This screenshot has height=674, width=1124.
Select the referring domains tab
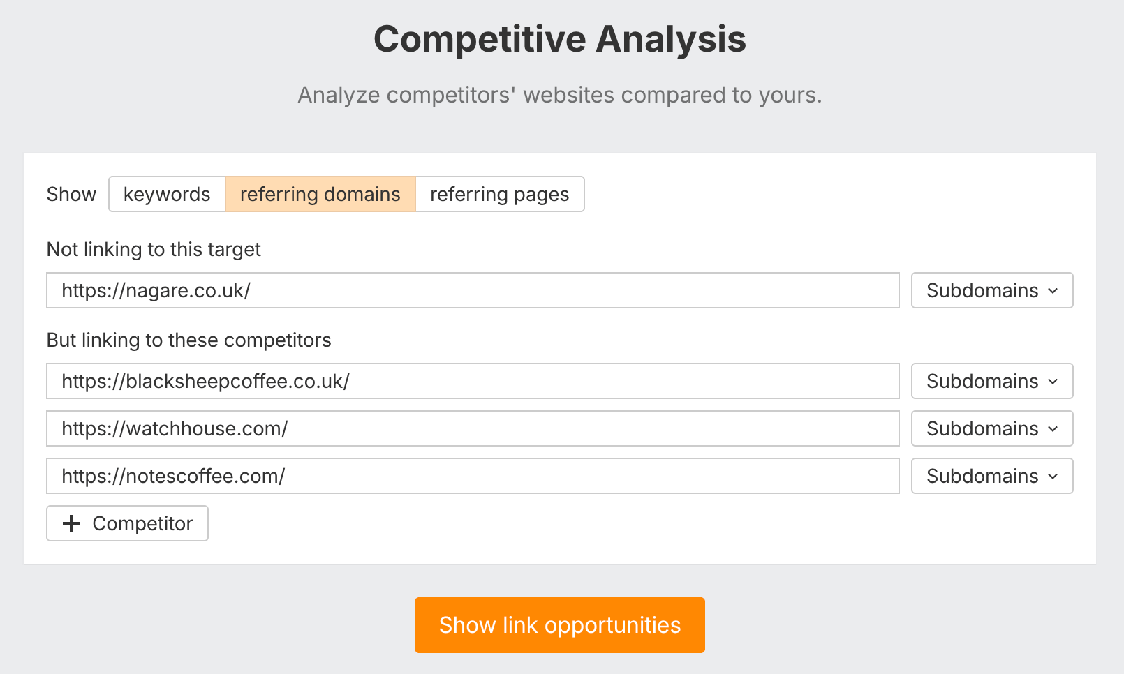pos(320,194)
